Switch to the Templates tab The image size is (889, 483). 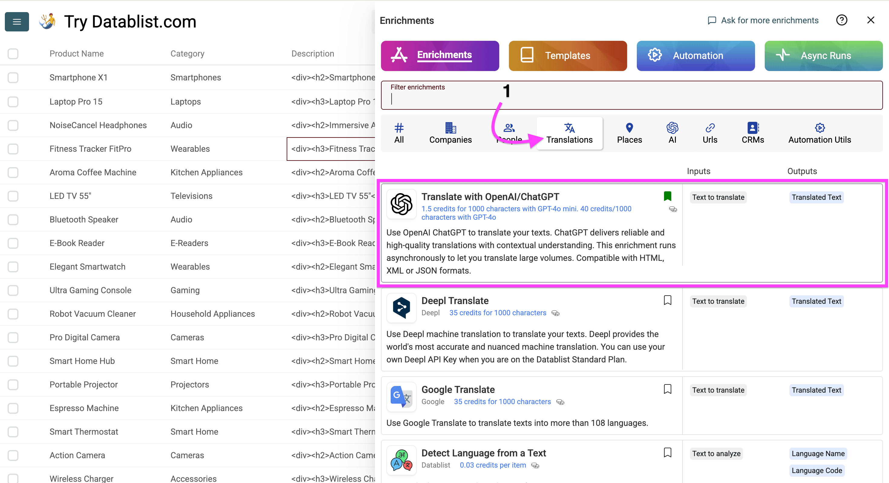coord(567,56)
